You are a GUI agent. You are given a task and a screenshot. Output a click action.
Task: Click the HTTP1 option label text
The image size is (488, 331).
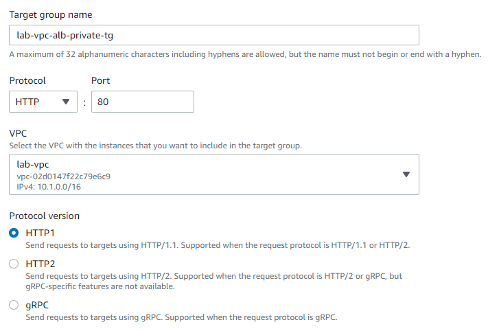(x=40, y=233)
